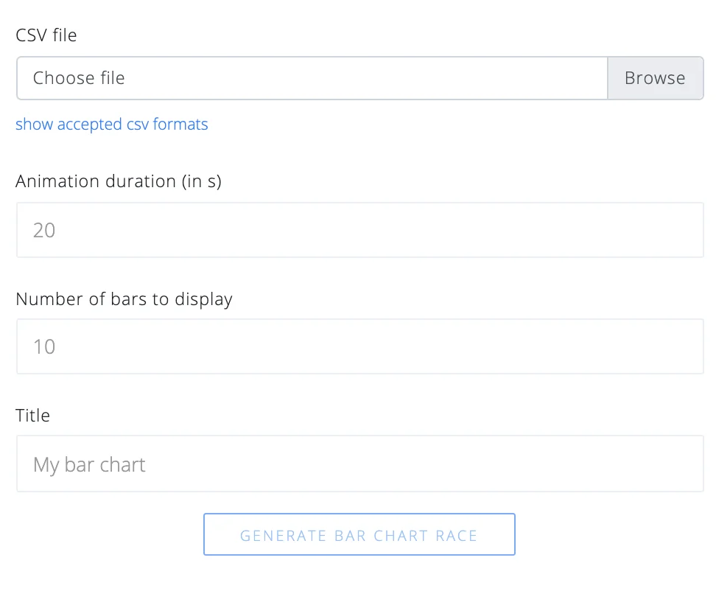Click the Title label above the text box
Image resolution: width=716 pixels, height=594 pixels.
pyautogui.click(x=32, y=415)
